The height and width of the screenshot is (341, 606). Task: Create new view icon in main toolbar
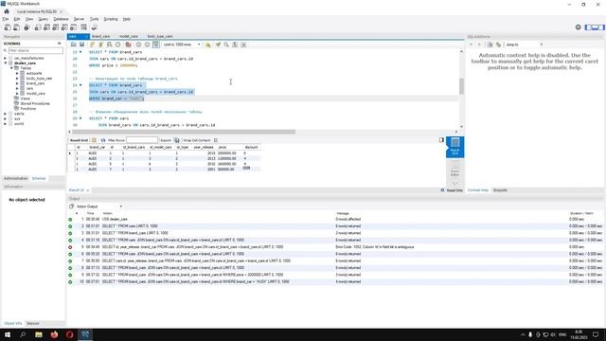56,27
